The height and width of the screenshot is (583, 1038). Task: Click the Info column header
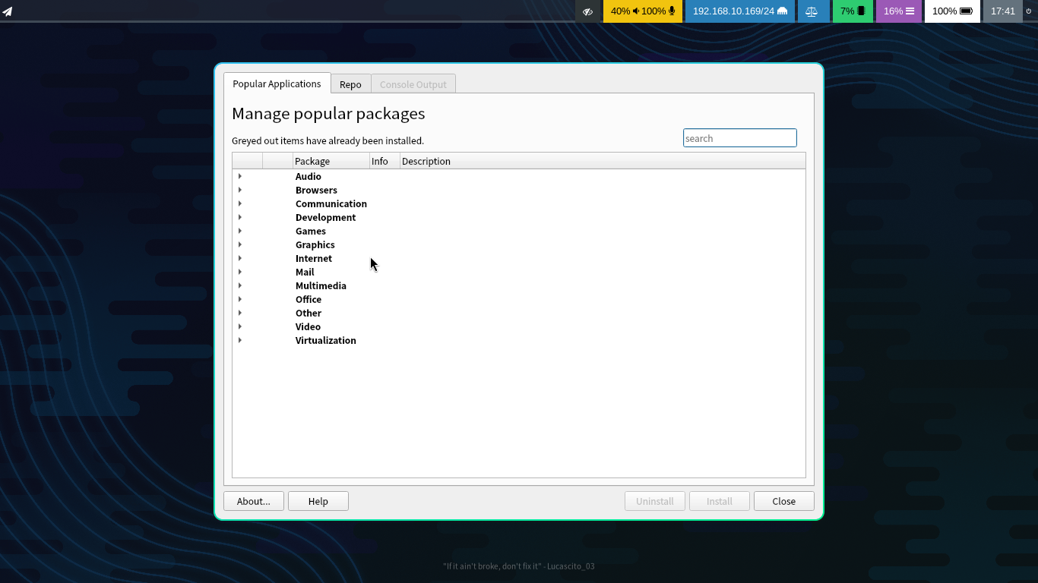click(x=385, y=161)
